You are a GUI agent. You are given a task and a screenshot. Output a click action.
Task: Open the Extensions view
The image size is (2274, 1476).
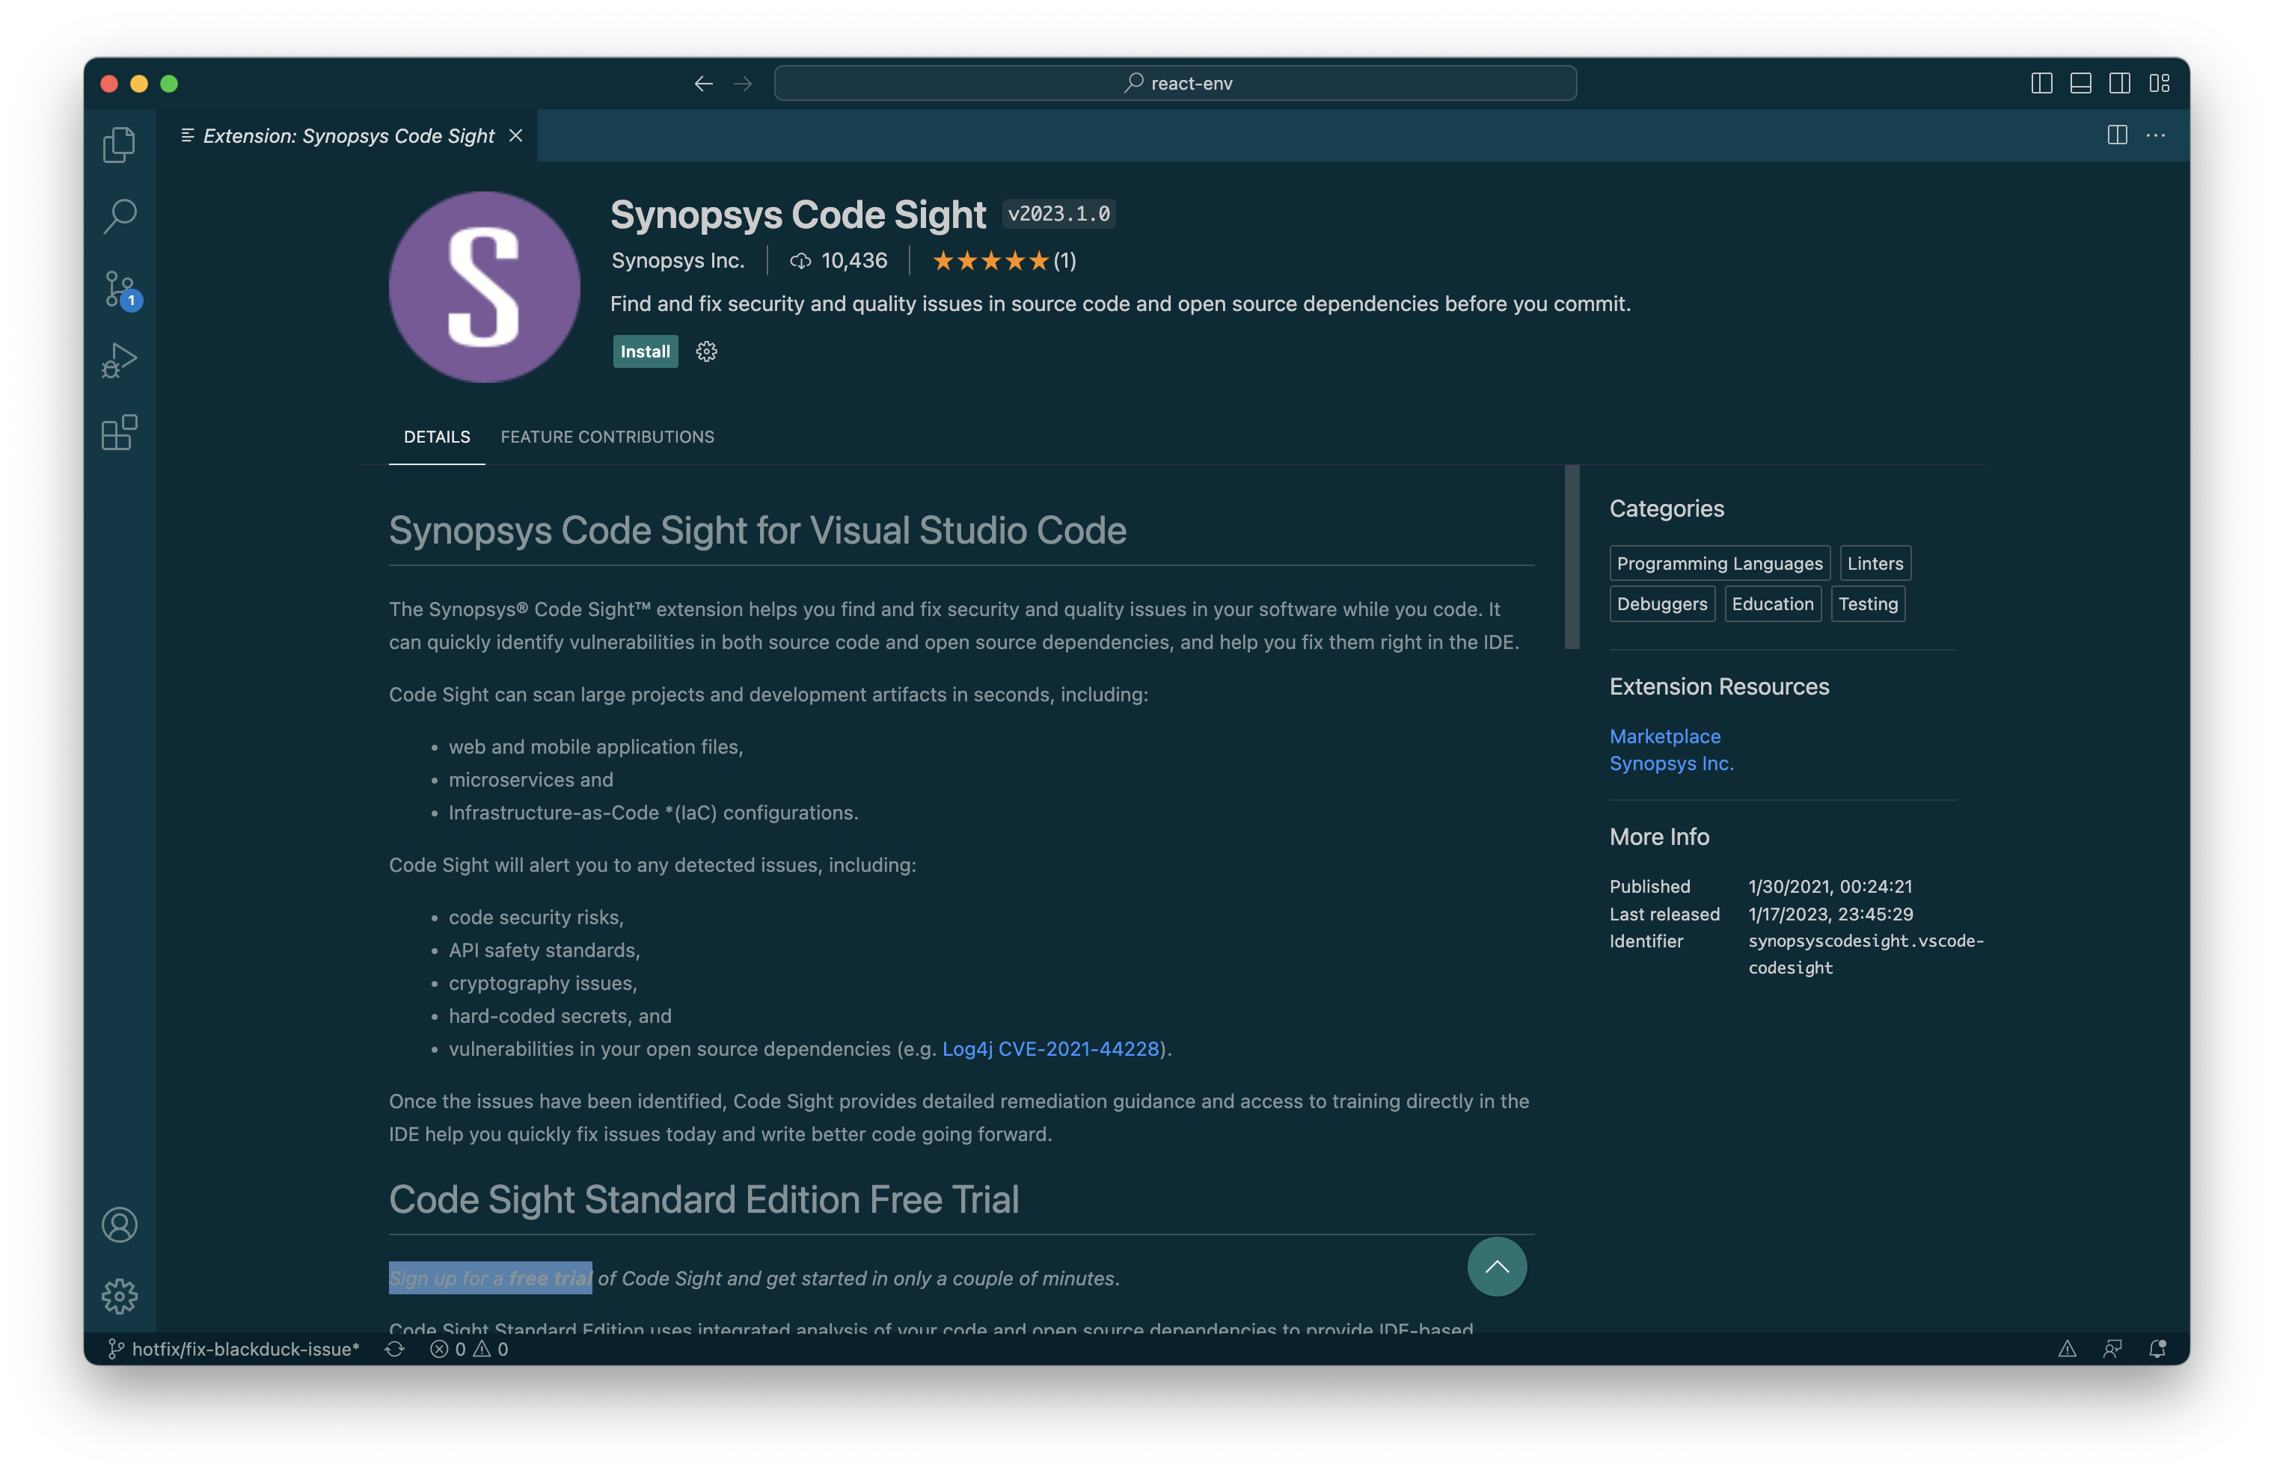click(x=118, y=433)
